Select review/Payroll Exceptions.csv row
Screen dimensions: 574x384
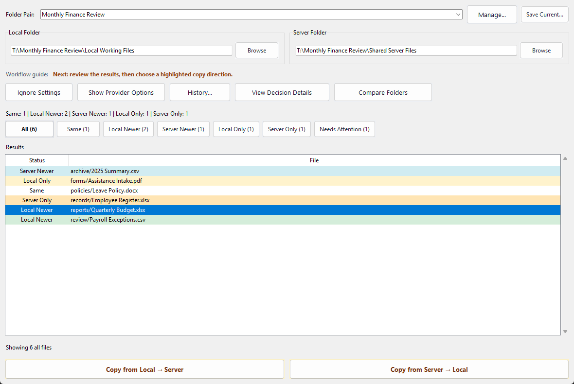click(283, 219)
